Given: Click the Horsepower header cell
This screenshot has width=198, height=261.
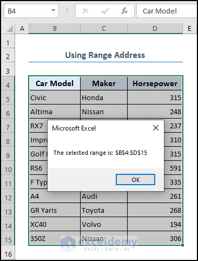Looking at the screenshot, I should tap(155, 83).
